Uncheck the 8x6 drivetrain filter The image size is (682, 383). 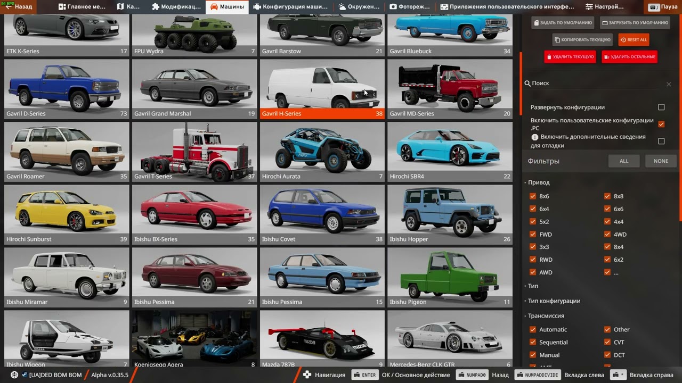(533, 196)
